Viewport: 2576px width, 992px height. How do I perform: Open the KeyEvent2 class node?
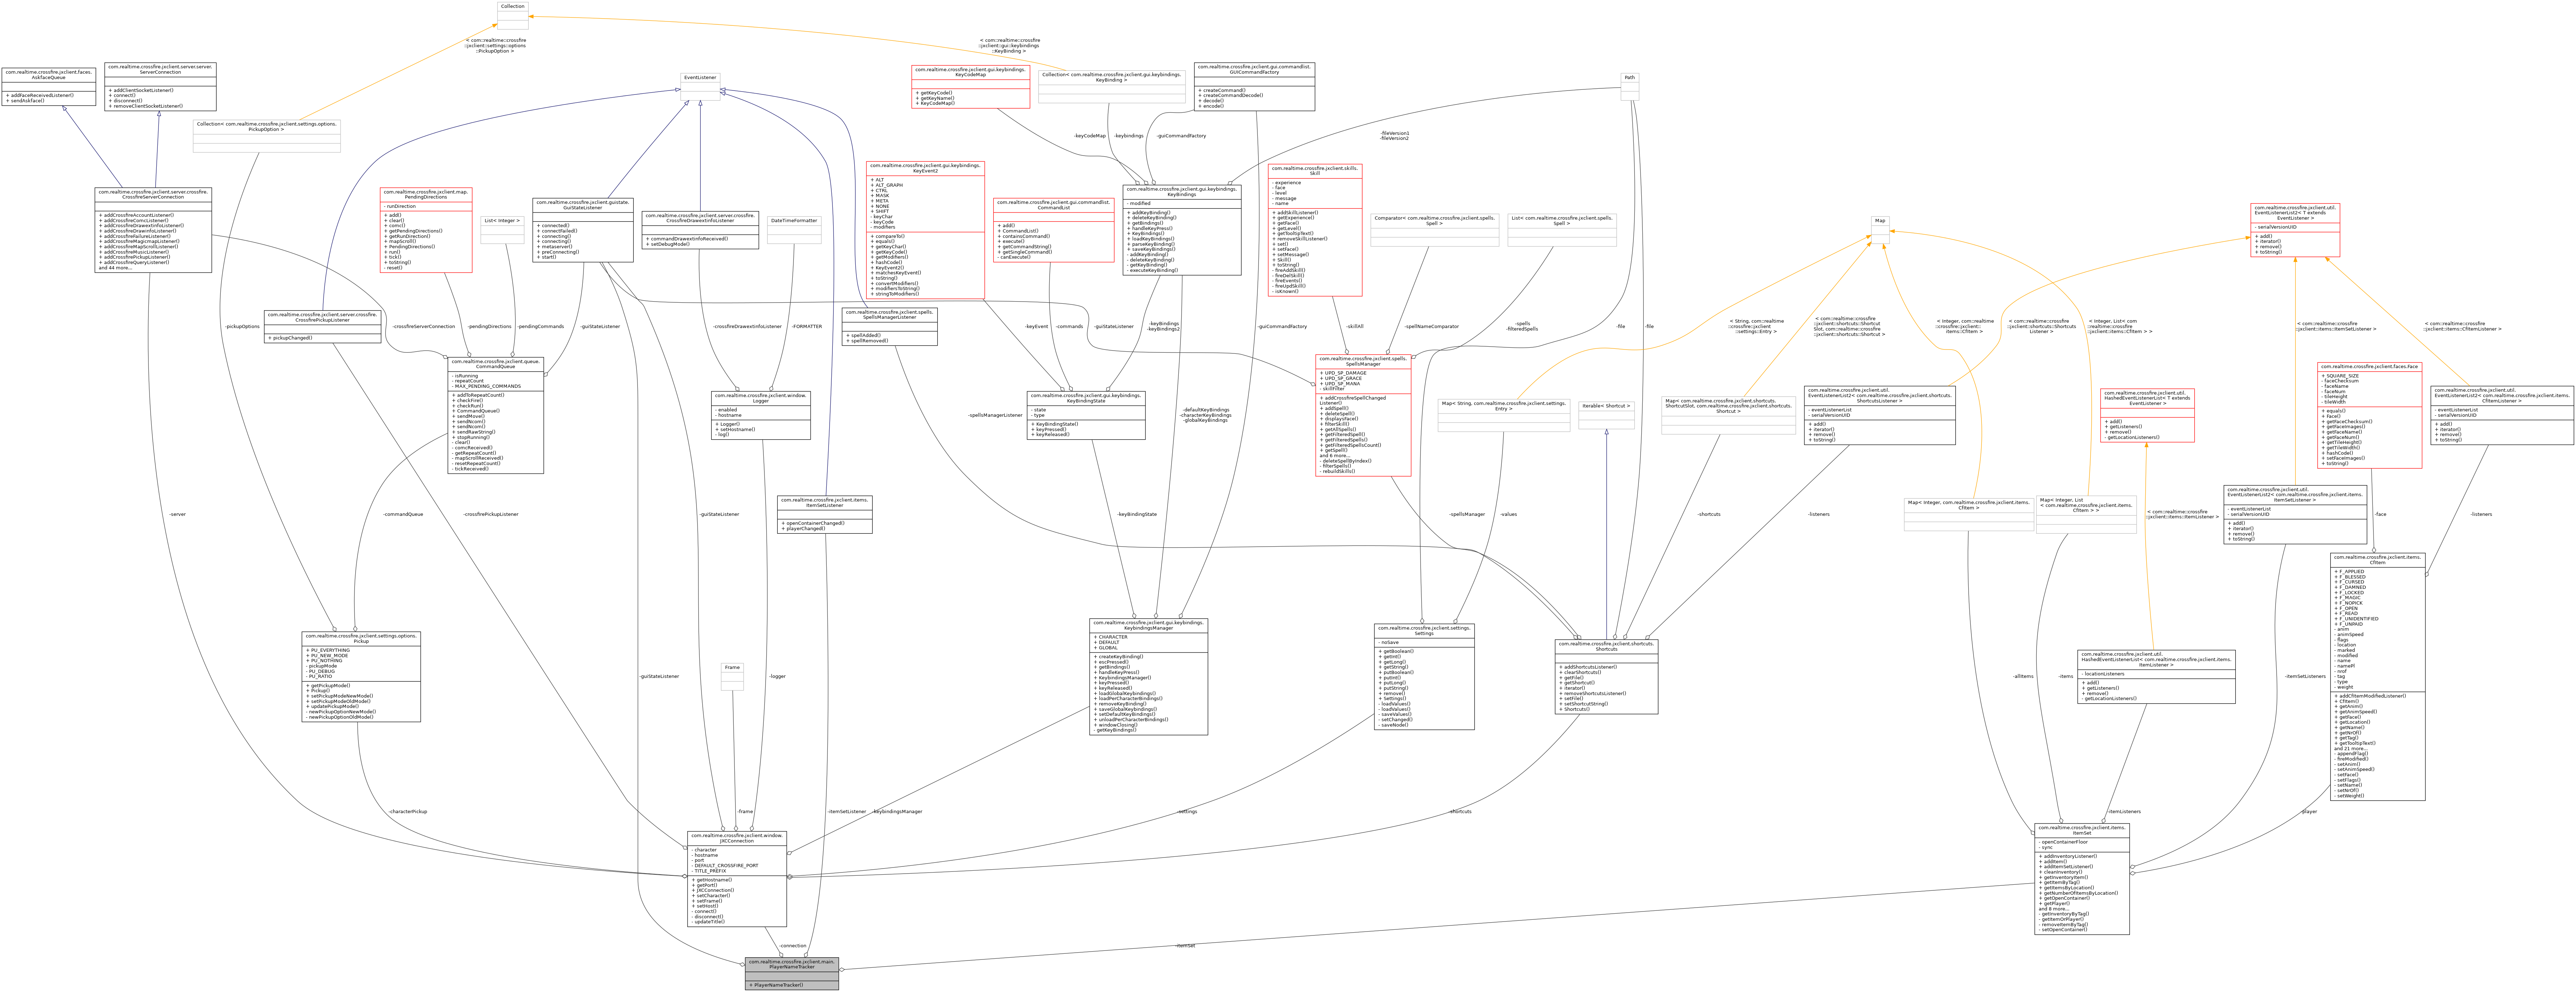[925, 230]
